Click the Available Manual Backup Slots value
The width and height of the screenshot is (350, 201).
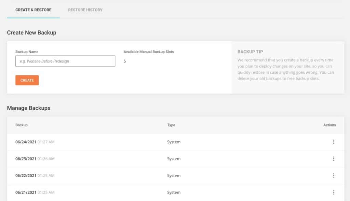(125, 61)
